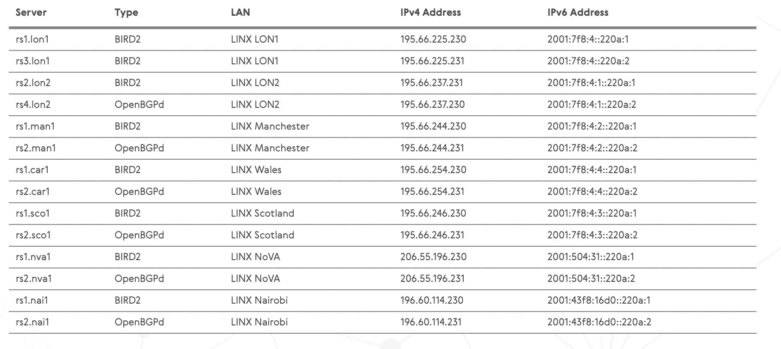The width and height of the screenshot is (781, 349).
Task: Select OpenBGPd type in rs4.lon2 row
Action: pyautogui.click(x=139, y=105)
